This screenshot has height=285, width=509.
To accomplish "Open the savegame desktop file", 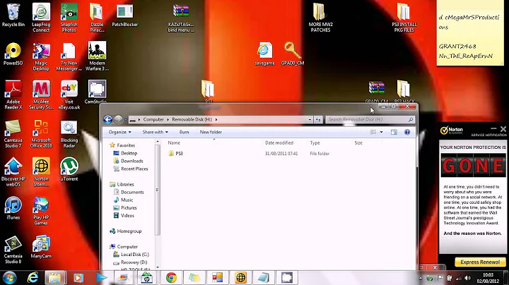I will pyautogui.click(x=264, y=54).
